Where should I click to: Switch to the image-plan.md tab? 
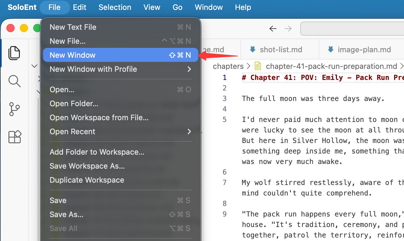(x=361, y=49)
